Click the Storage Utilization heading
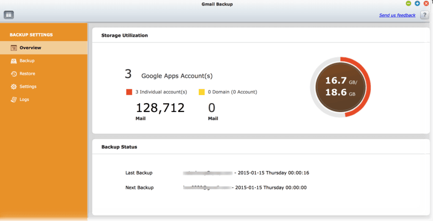The height and width of the screenshot is (221, 433). pyautogui.click(x=125, y=35)
